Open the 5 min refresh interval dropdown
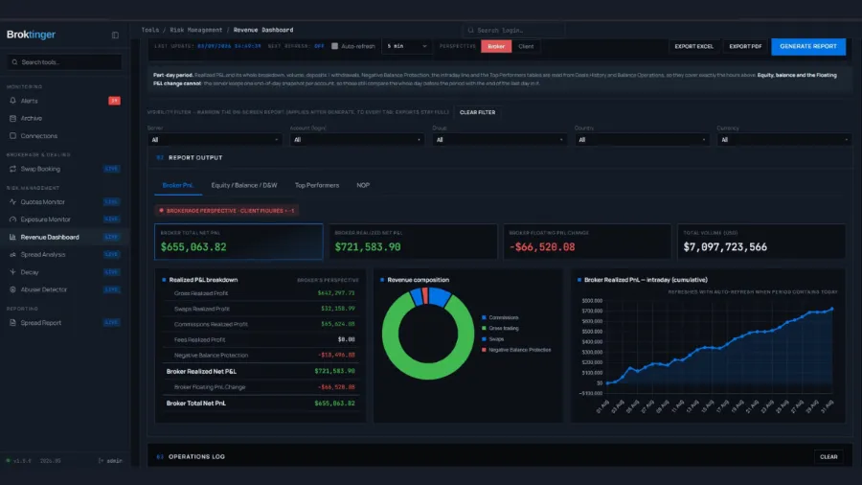Viewport: 862px width, 485px height. click(x=406, y=46)
